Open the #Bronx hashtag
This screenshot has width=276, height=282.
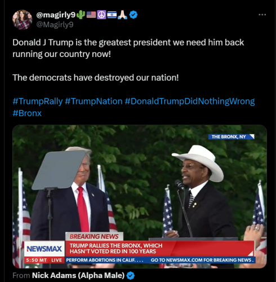pyautogui.click(x=27, y=113)
